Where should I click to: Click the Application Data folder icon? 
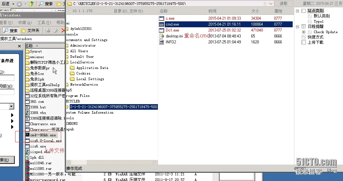pyautogui.click(x=72, y=68)
